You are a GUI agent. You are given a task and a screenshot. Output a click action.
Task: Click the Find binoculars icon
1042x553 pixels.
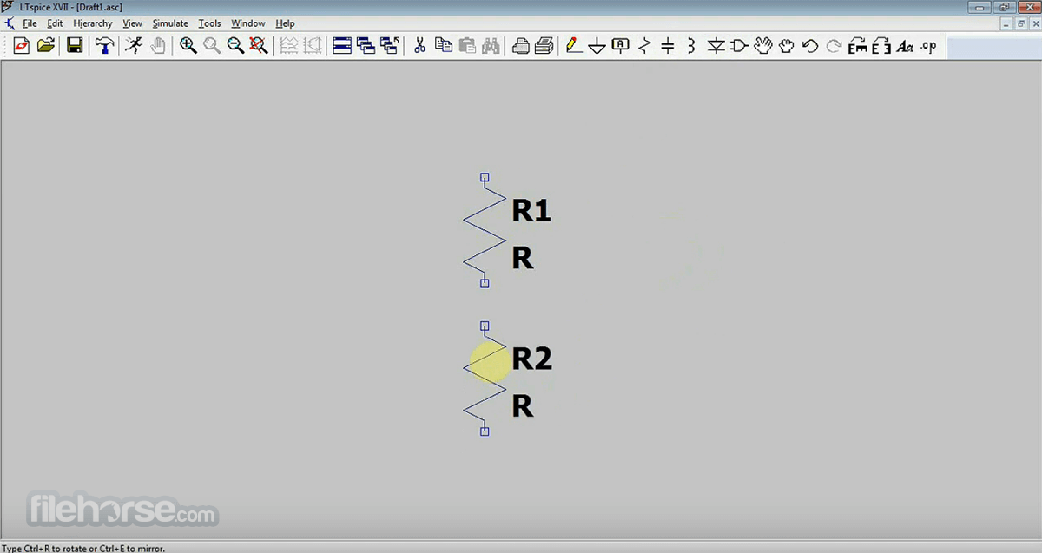point(491,46)
